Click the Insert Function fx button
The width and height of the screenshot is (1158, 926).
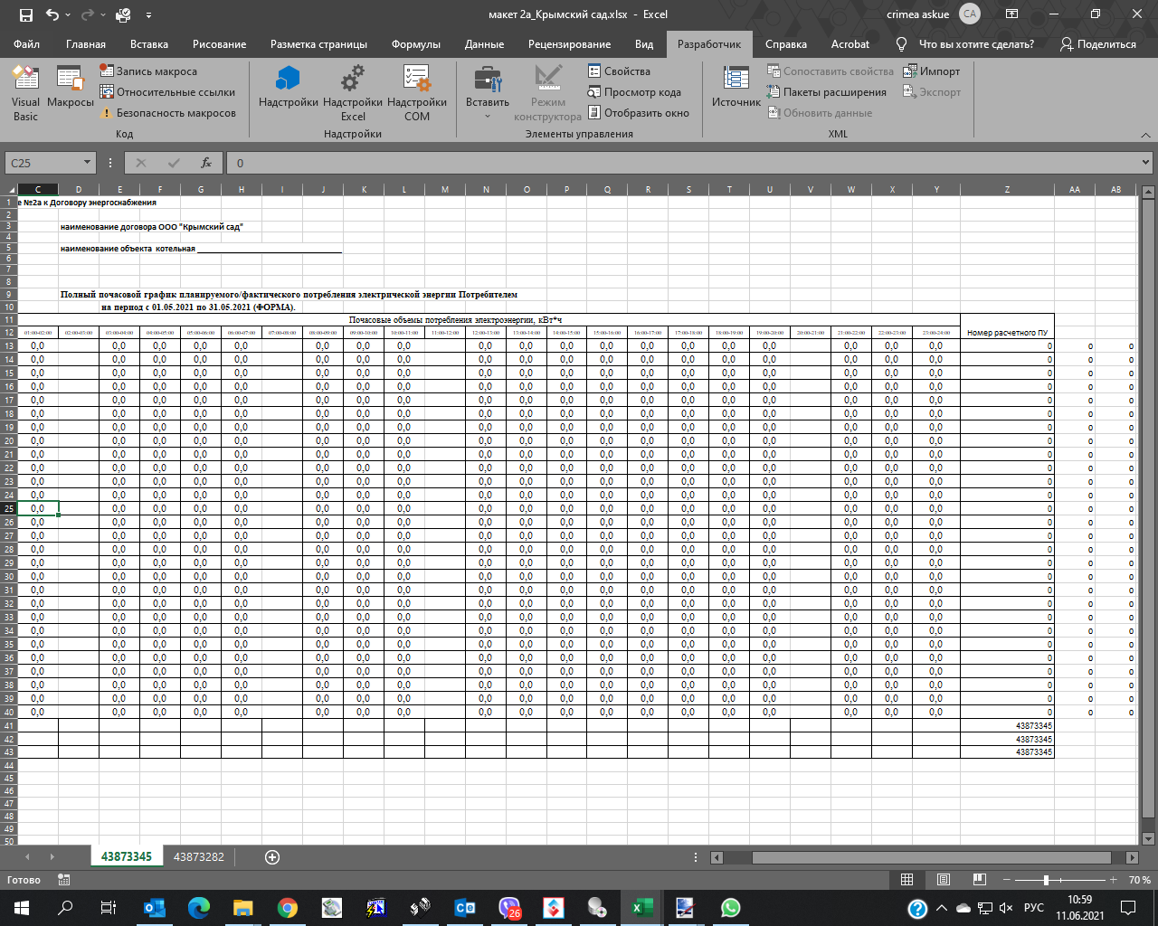tap(206, 163)
